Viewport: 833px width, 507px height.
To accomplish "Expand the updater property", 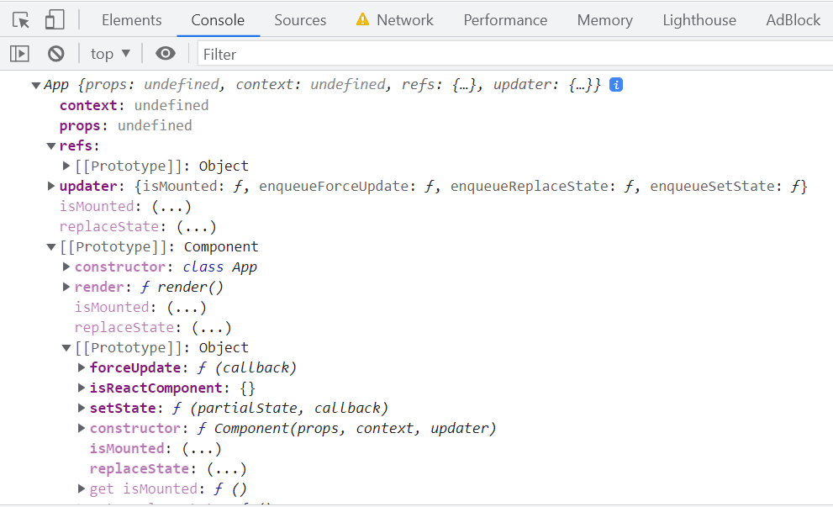I will [x=51, y=186].
